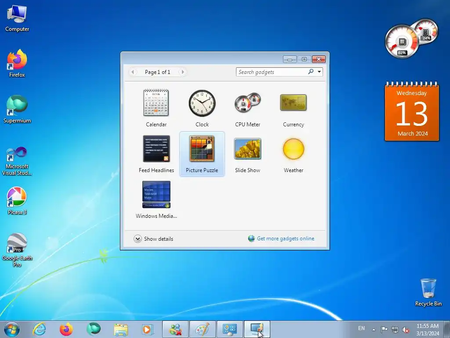This screenshot has height=338, width=450.
Task: Launch Internet Explorer from the taskbar
Action: click(39, 329)
